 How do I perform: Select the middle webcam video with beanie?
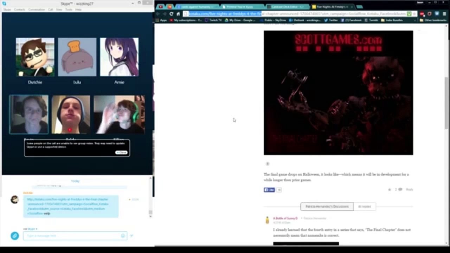pyautogui.click(x=71, y=115)
